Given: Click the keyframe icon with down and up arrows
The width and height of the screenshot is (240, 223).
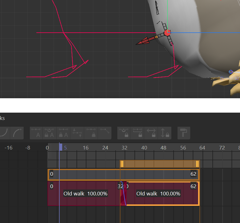Looking at the screenshot, I should pos(77,133).
